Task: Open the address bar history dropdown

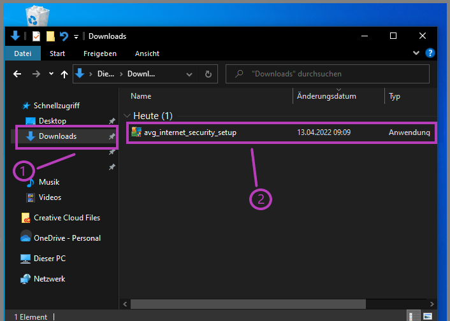Action: point(189,75)
